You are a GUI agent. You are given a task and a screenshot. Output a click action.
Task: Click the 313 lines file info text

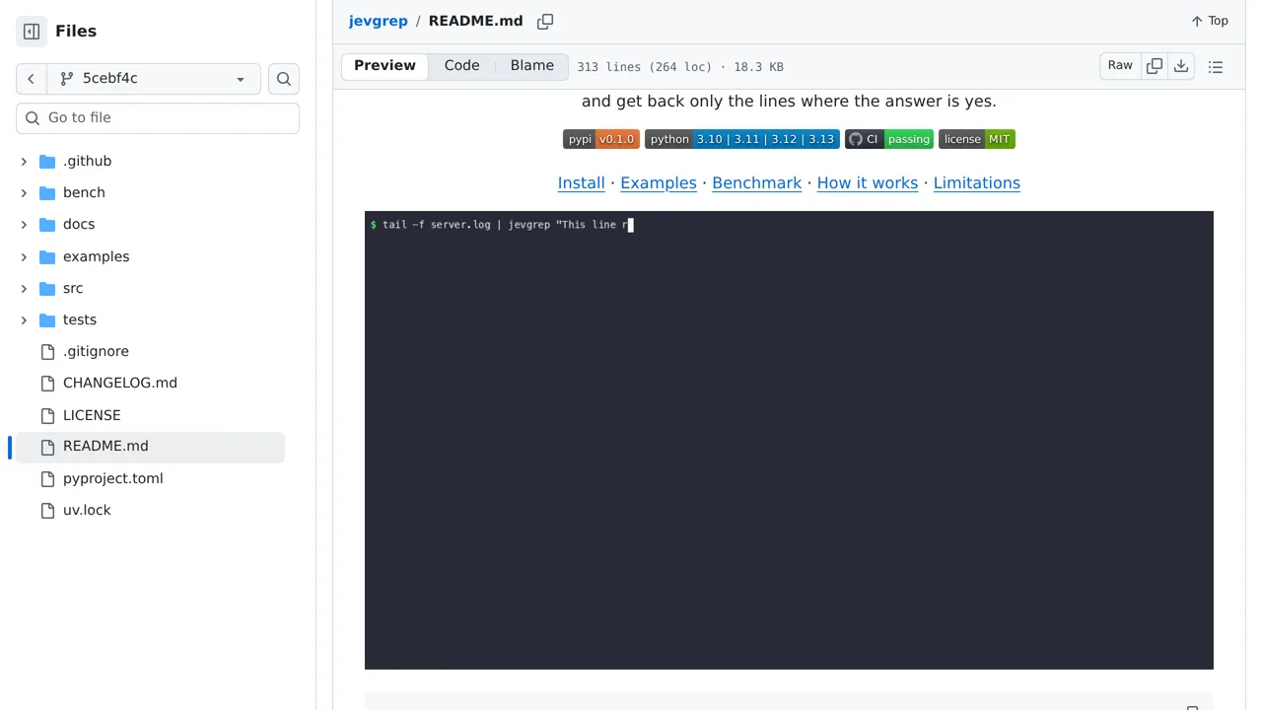click(x=680, y=67)
